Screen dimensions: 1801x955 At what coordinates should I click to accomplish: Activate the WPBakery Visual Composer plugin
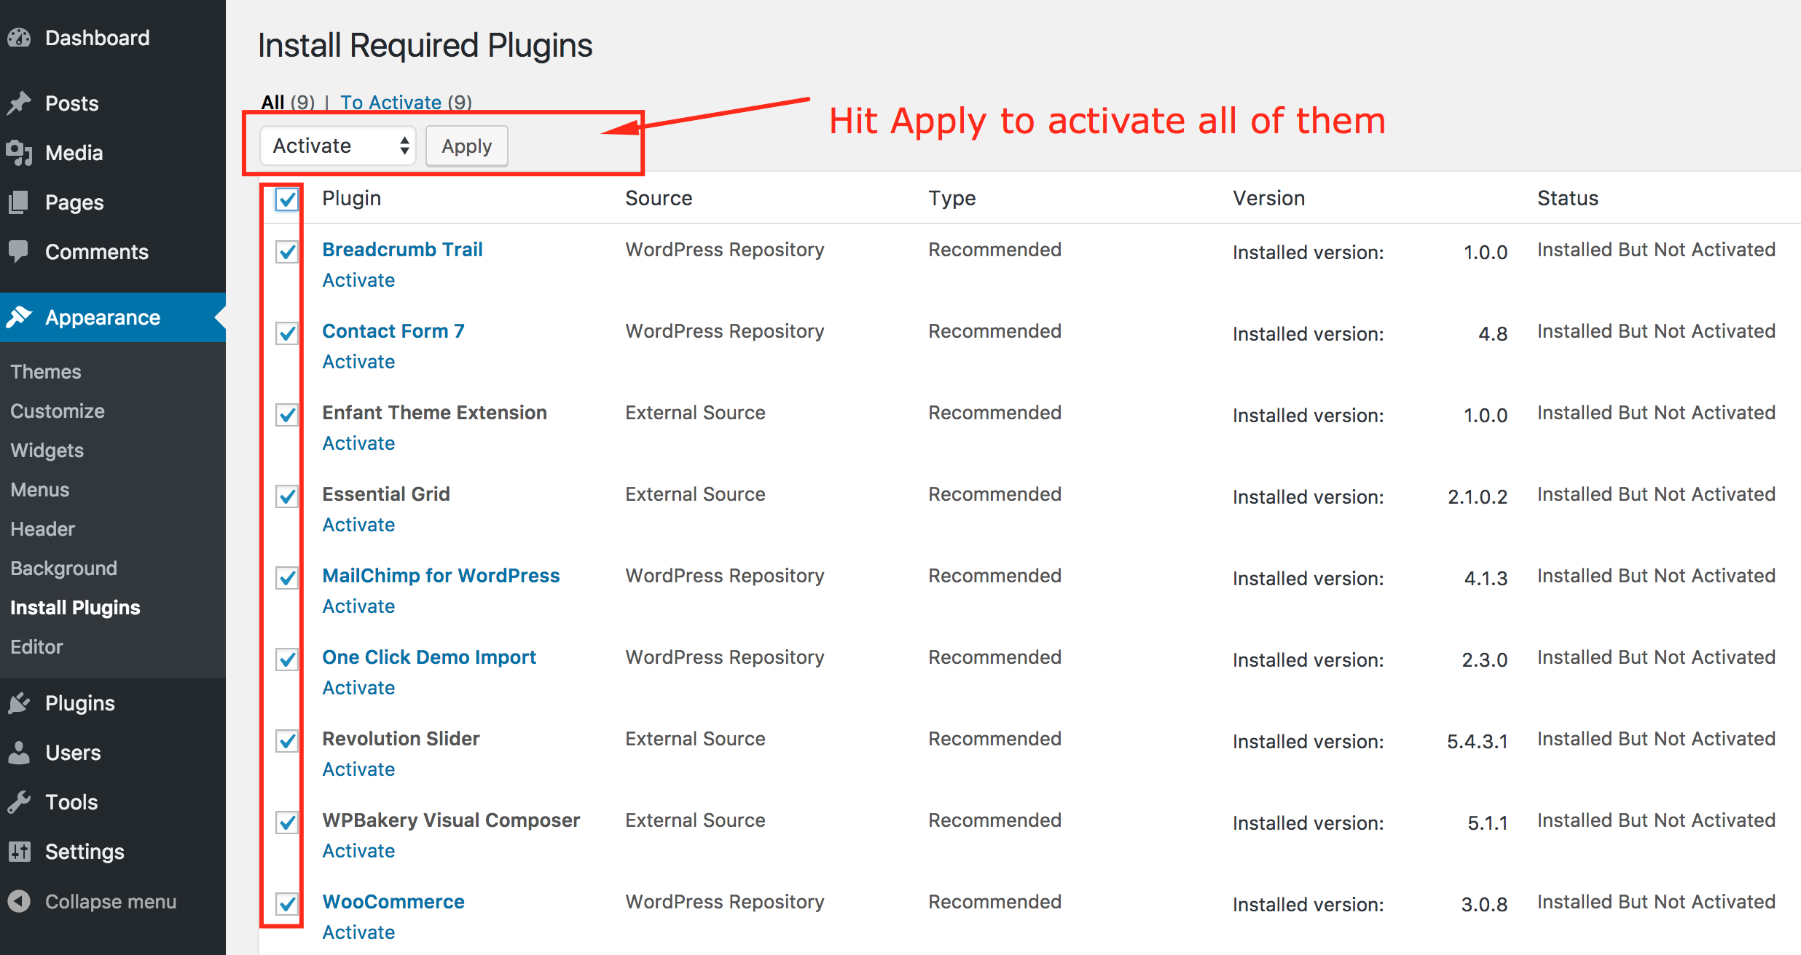[359, 851]
